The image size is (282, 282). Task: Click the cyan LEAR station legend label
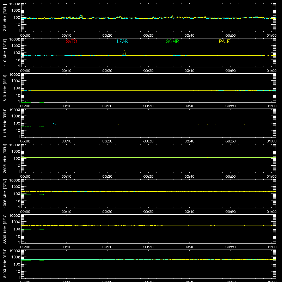(122, 41)
